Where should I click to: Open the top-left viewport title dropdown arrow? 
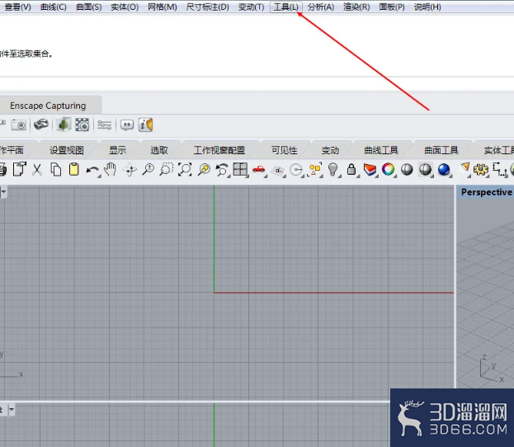click(x=4, y=191)
